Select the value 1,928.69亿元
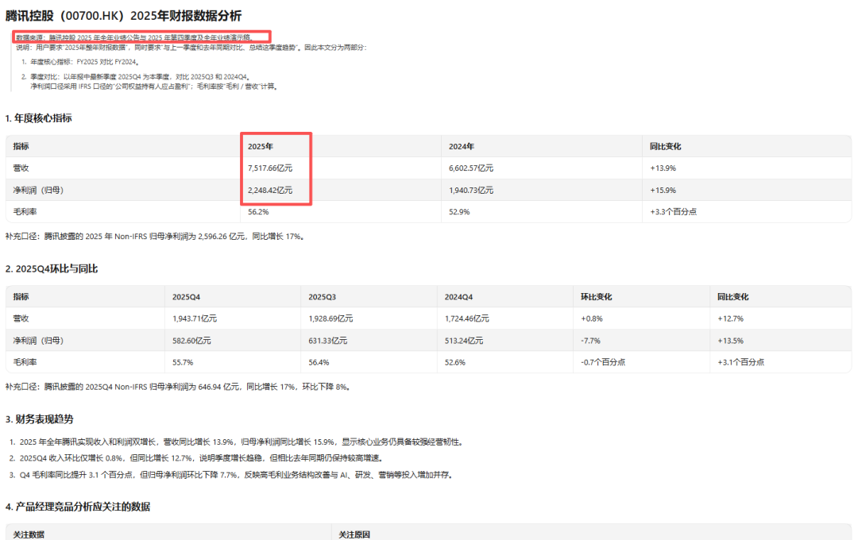Viewport: 858px width, 540px height. click(x=330, y=318)
